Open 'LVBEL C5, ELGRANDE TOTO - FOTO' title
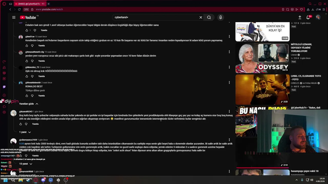The width and height of the screenshot is (328, 184). click(x=306, y=78)
